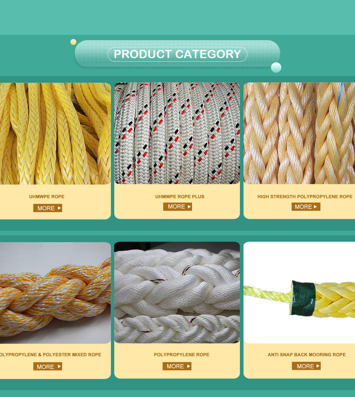Follow ANTI SNAP BACK MOORING ROPE title

[x=307, y=354]
